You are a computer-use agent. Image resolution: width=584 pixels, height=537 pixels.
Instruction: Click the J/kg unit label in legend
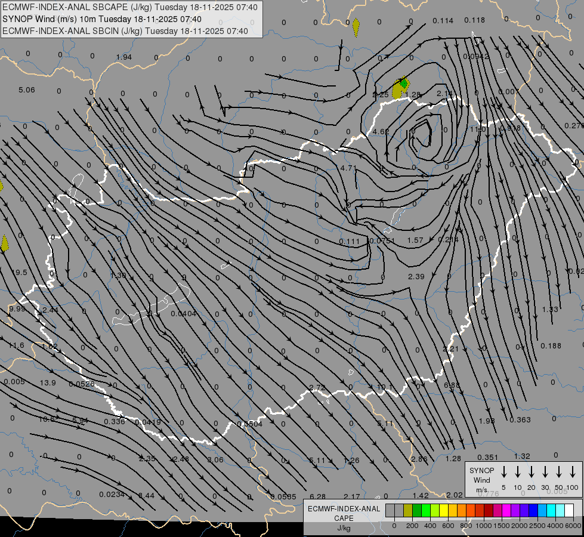click(344, 528)
